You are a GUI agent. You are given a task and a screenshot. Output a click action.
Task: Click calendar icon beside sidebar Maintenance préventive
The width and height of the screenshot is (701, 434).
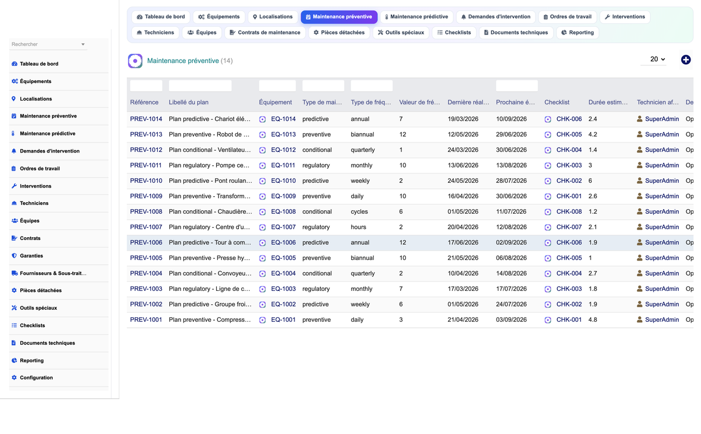coord(14,116)
